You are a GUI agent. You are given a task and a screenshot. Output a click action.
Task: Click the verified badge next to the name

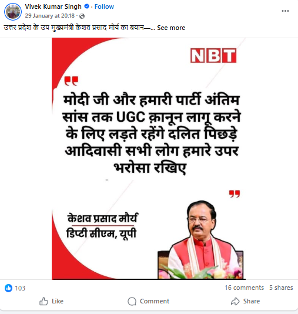(x=86, y=6)
